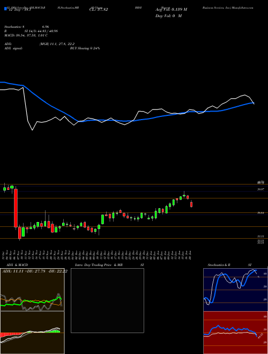Click the 'ADX: 11.11 +DY: 27.78 -DY: 22.22' readout
This screenshot has width=268, height=354.
(x=34, y=271)
